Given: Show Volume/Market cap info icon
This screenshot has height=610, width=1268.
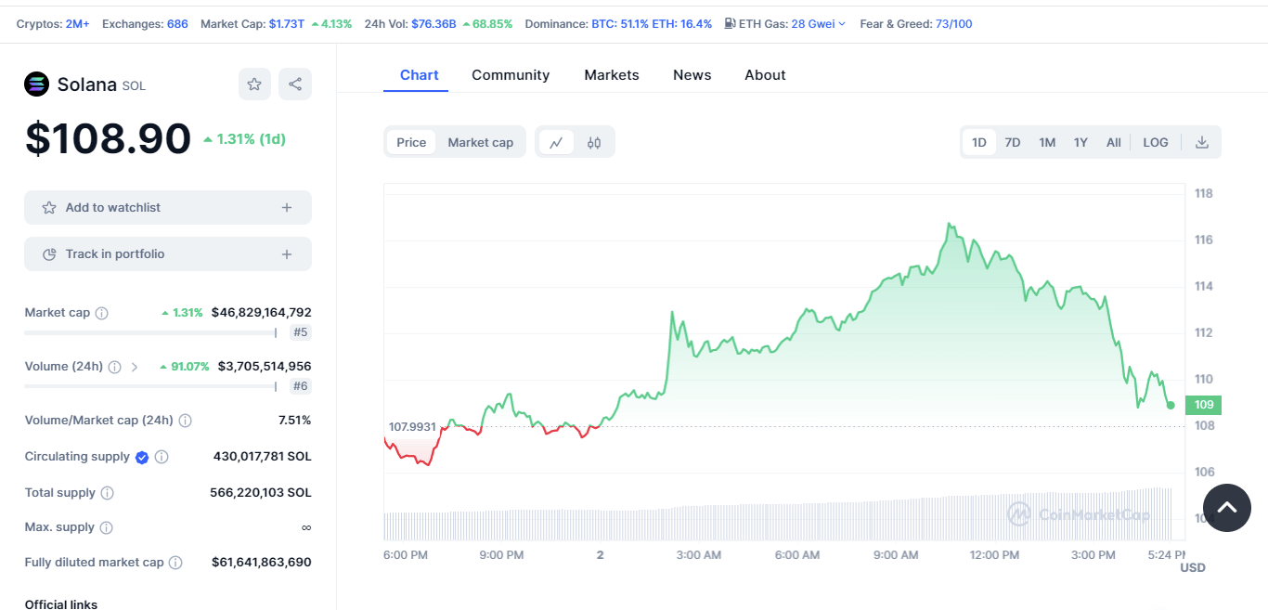Looking at the screenshot, I should 185,421.
